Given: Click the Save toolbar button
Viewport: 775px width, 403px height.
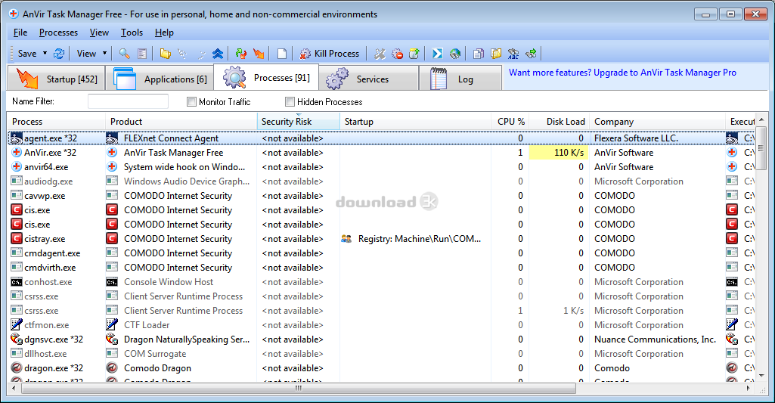Looking at the screenshot, I should pos(27,54).
